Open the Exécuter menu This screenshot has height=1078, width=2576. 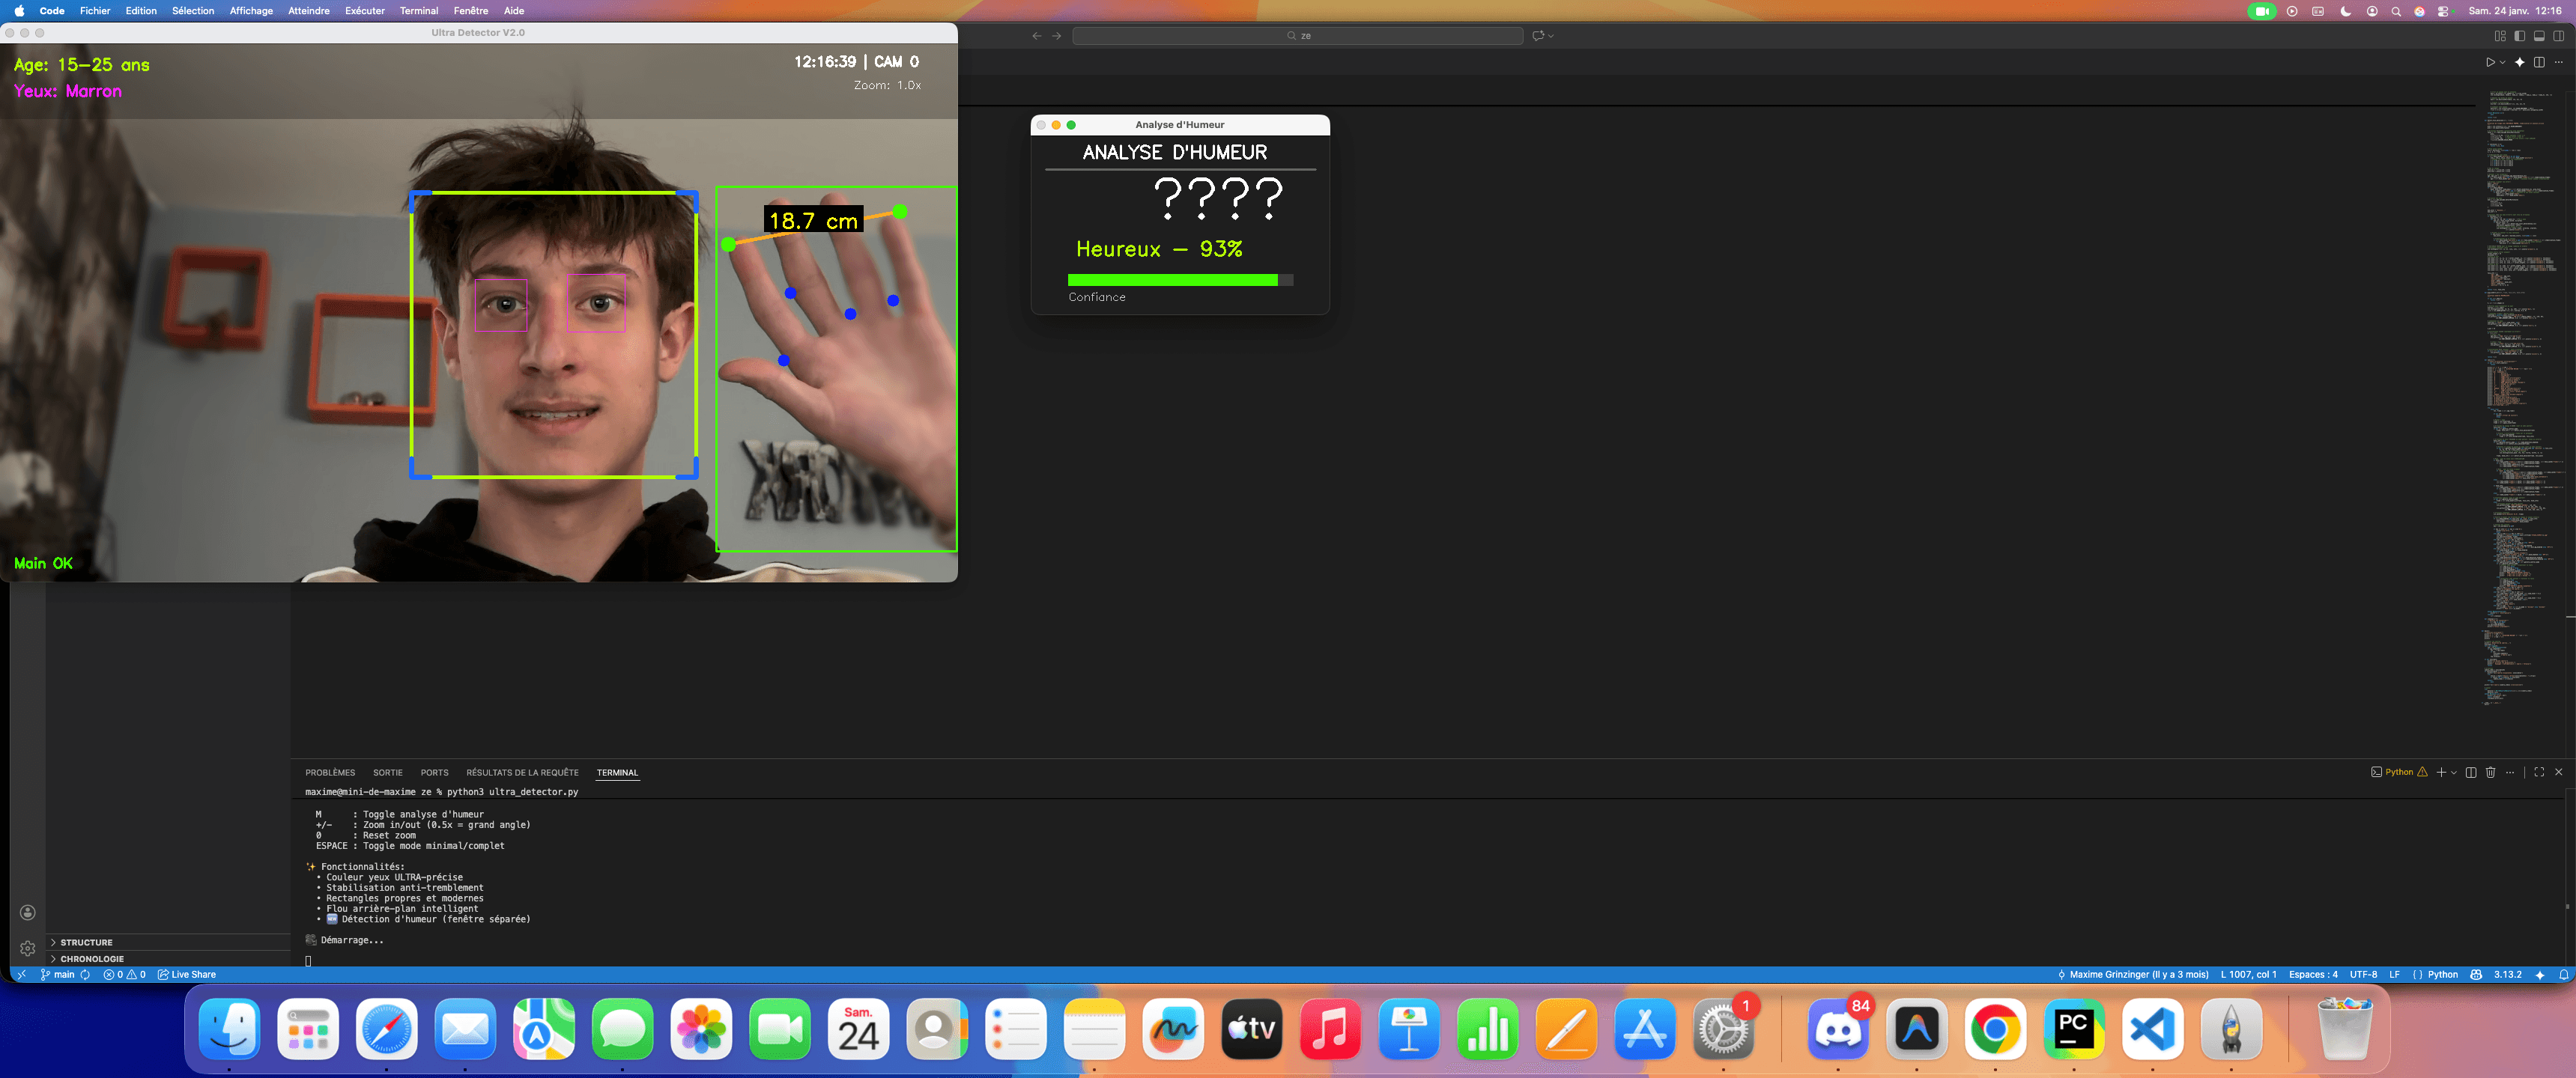364,11
